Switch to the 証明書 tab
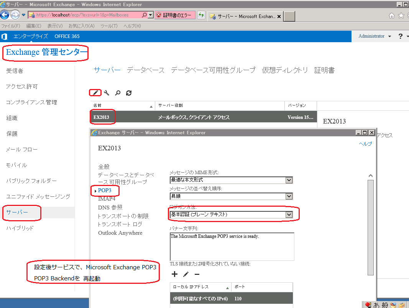Screen dimensions: 409x308 324,70
